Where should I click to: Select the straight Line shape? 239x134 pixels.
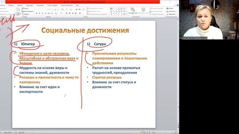click(x=114, y=9)
